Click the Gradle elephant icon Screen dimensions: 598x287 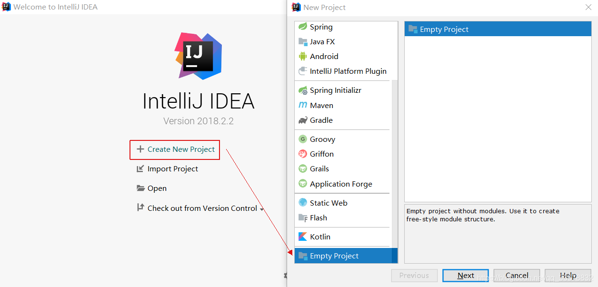pos(302,120)
